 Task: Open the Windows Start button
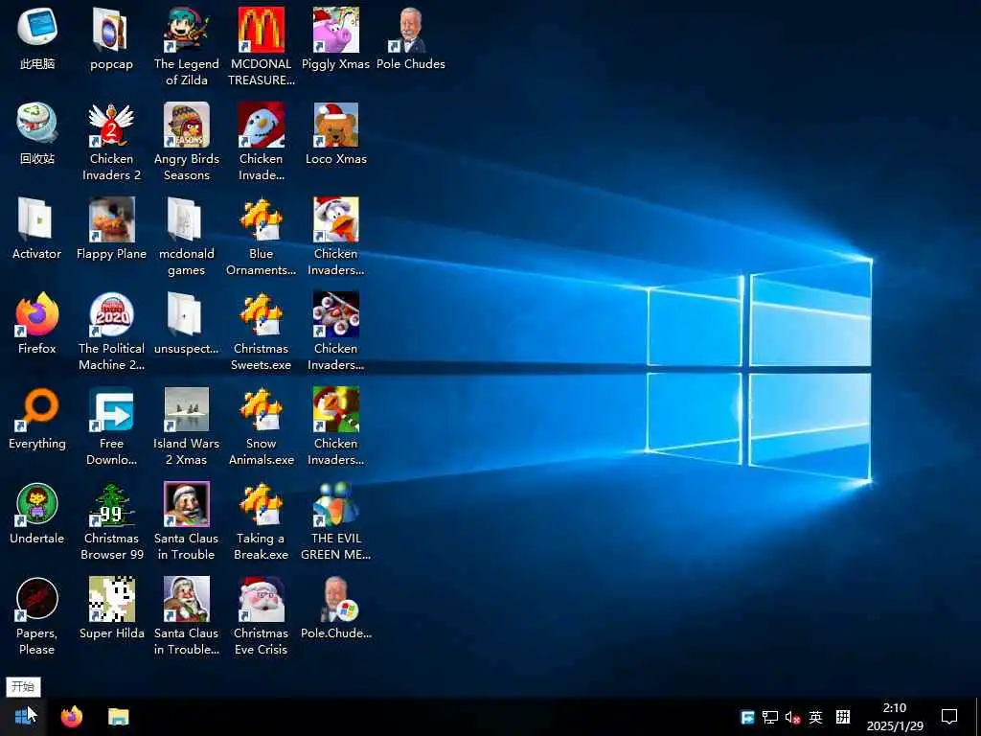(x=24, y=717)
